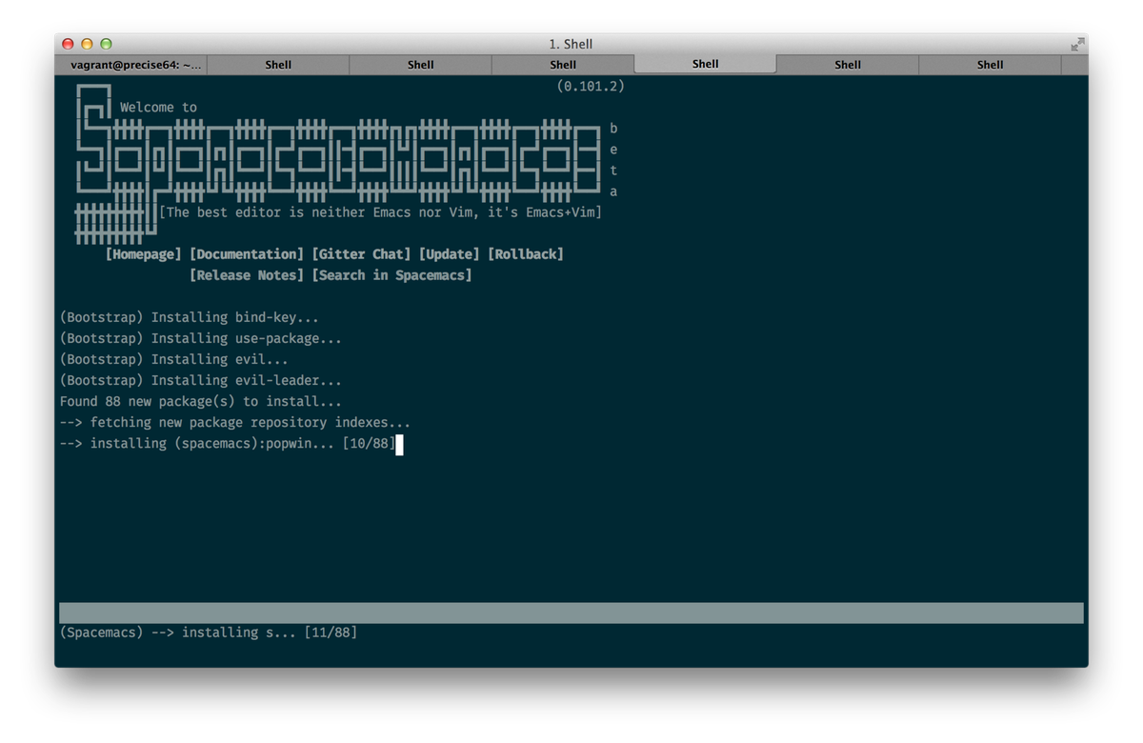
Task: Click the green zoom window button
Action: click(x=106, y=44)
